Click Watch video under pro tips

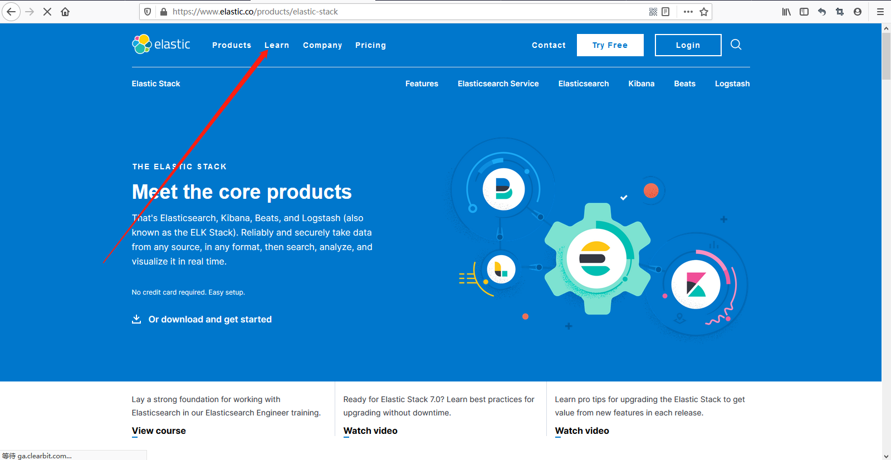[x=582, y=431]
